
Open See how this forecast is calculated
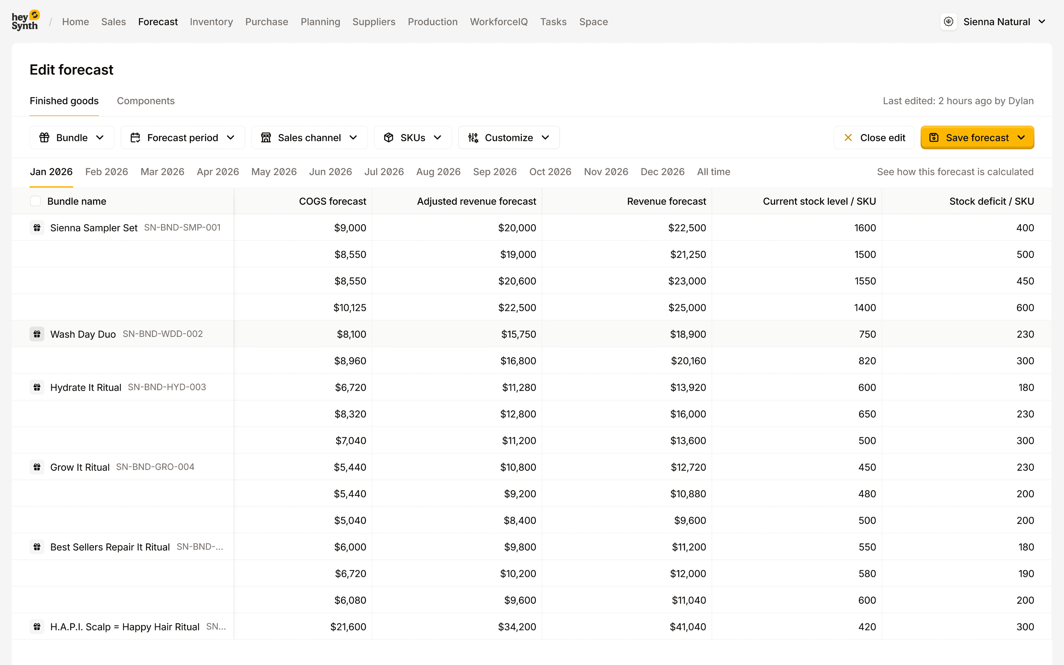[955, 172]
